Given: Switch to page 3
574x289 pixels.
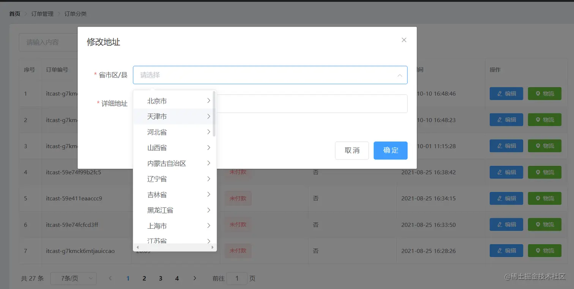Looking at the screenshot, I should coord(161,278).
